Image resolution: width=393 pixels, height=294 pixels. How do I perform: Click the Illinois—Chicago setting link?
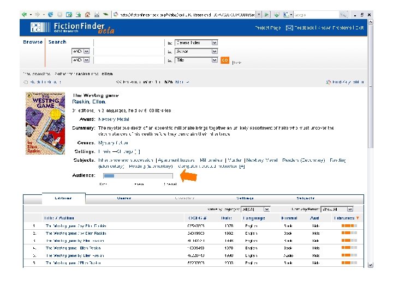point(116,151)
